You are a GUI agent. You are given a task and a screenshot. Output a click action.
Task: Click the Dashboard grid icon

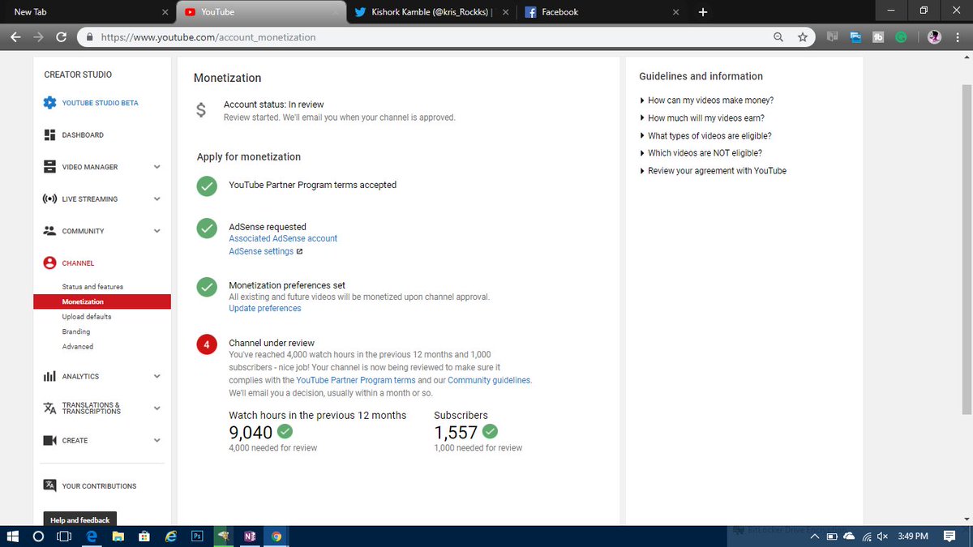(x=49, y=135)
